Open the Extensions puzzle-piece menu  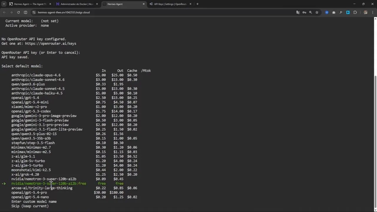click(x=355, y=12)
